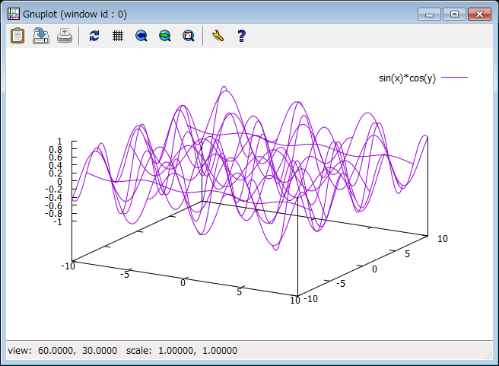Open the Gnuplot window system menu icon
The width and height of the screenshot is (499, 366).
13,14
